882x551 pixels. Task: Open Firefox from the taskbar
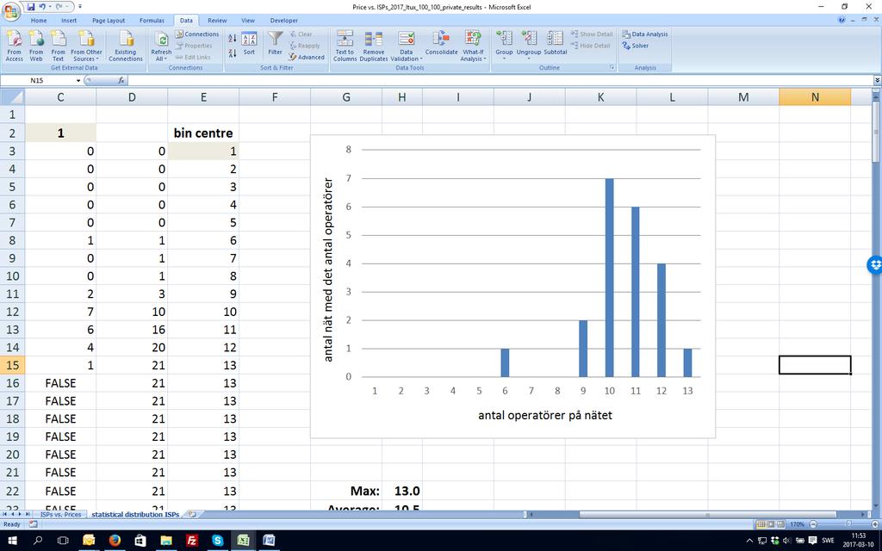tap(115, 541)
